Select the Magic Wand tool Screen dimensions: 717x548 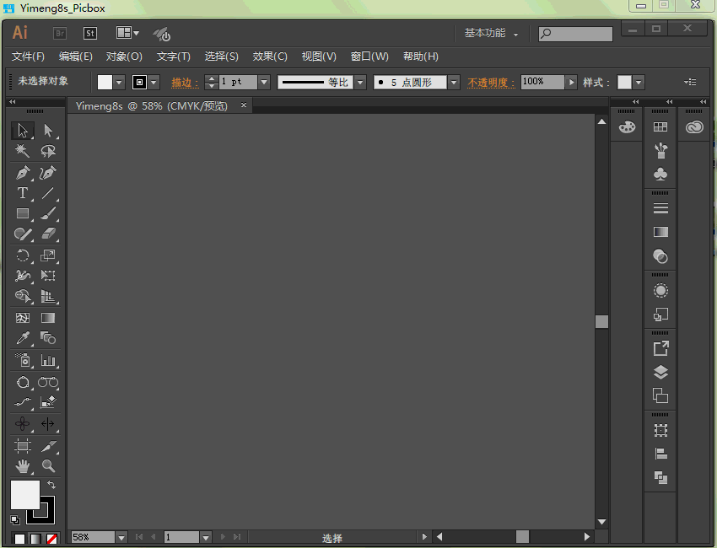tap(23, 152)
